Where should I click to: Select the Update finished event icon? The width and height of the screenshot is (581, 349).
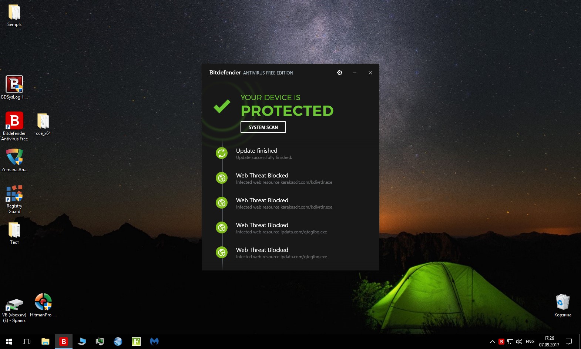tap(222, 153)
